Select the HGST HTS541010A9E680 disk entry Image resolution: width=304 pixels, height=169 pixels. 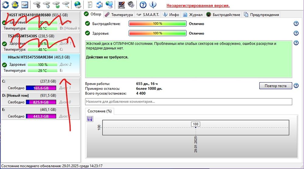40,22
